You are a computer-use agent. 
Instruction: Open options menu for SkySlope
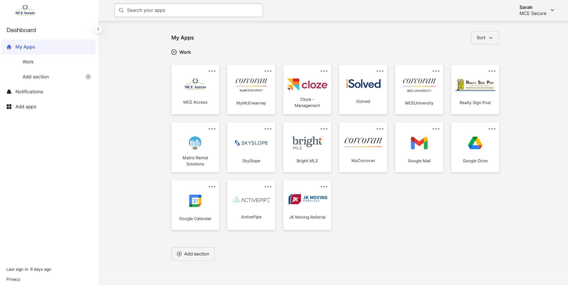(x=268, y=129)
